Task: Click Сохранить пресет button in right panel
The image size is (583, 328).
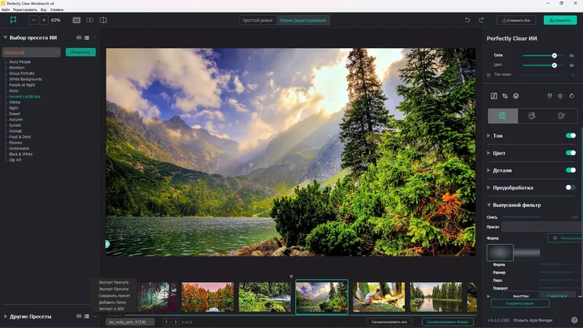Action: (520, 303)
